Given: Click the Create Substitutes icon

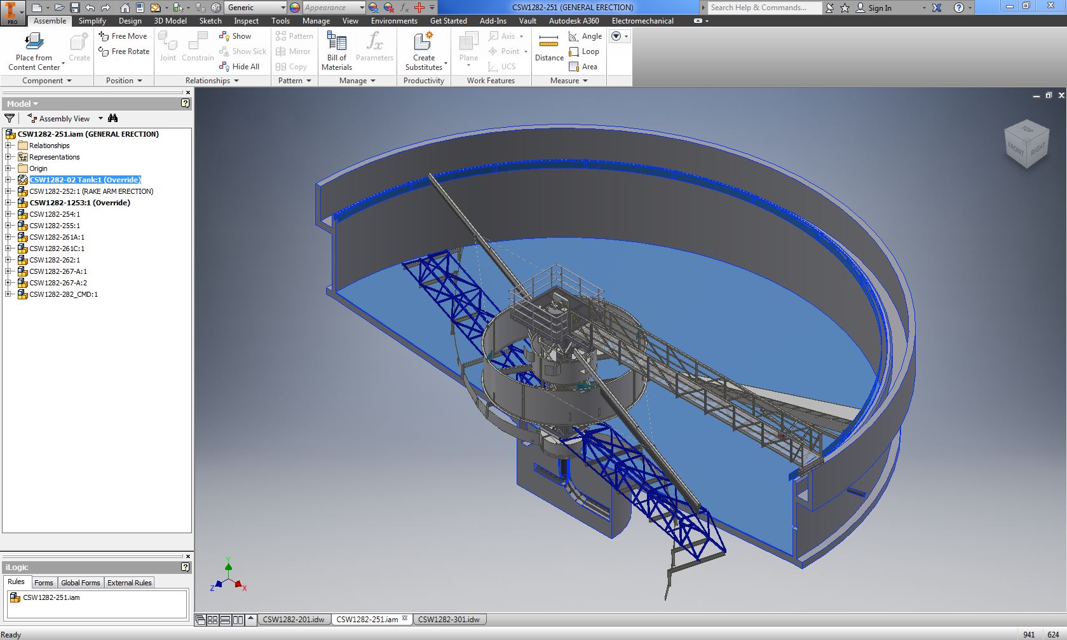Looking at the screenshot, I should pos(423,51).
